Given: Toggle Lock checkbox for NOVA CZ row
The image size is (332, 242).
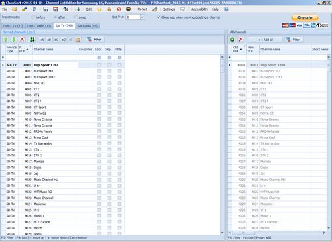Looking at the screenshot, I should (99, 113).
